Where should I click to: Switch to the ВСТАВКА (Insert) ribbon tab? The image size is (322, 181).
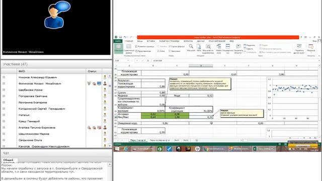pos(151,41)
